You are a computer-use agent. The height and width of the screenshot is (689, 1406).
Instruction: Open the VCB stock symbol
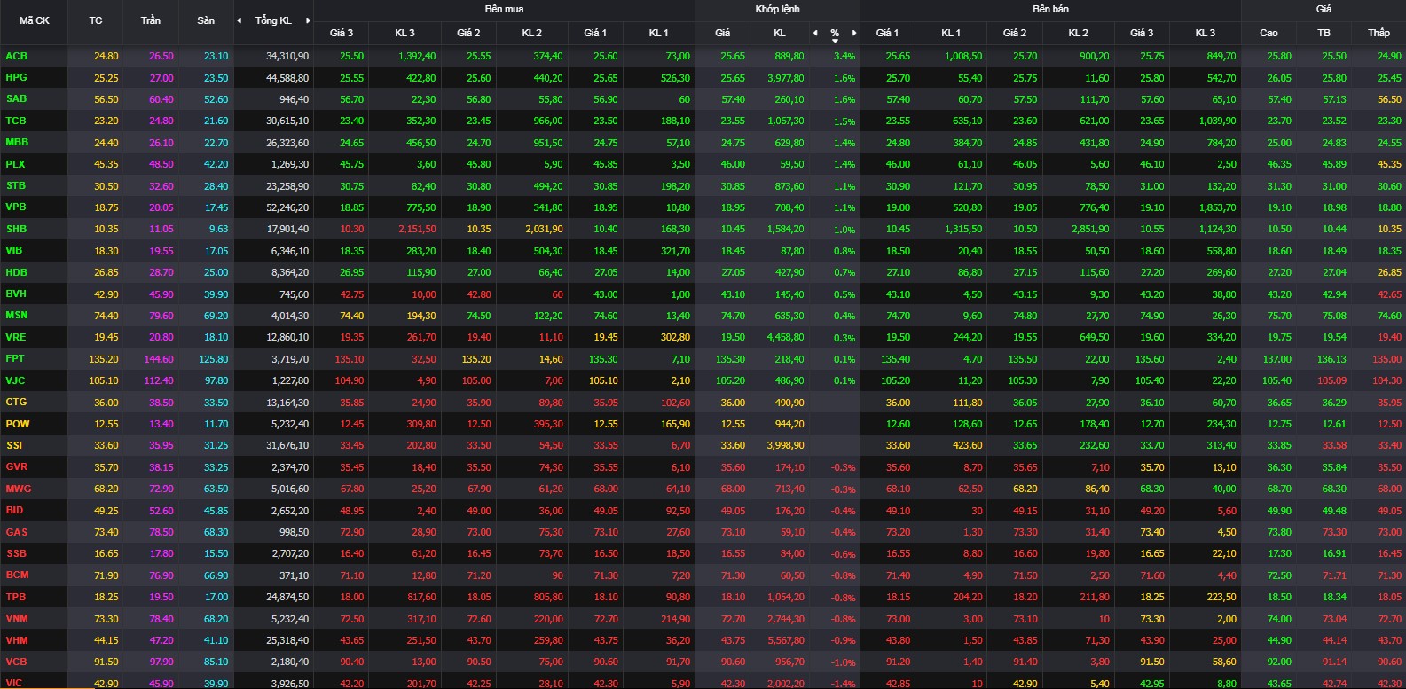[16, 662]
